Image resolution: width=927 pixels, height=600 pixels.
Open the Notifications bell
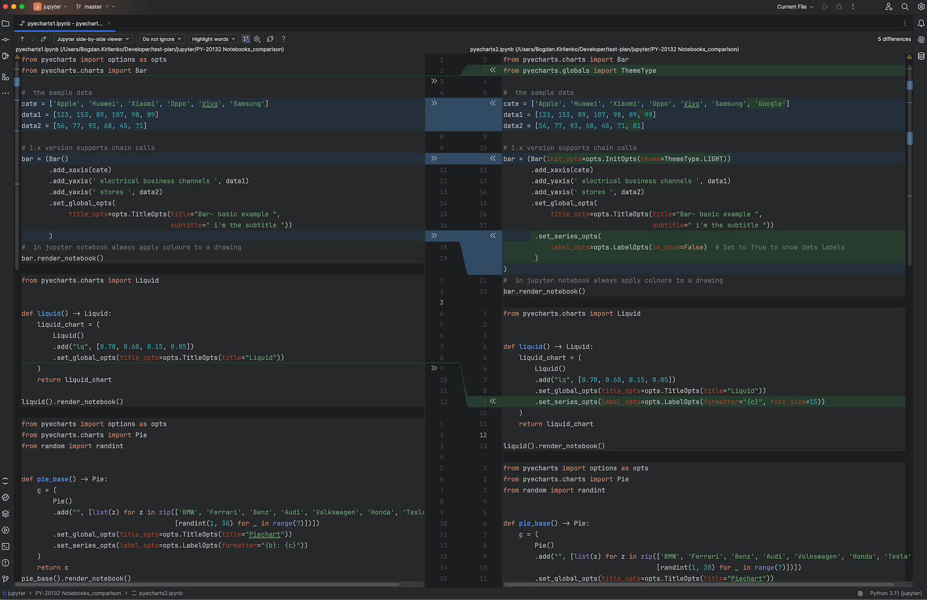point(921,23)
